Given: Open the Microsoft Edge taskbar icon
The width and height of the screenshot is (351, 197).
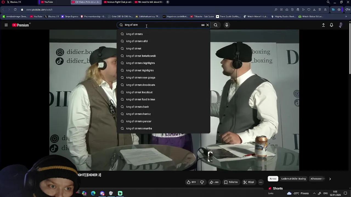Looking at the screenshot, I should [x=93, y=193].
